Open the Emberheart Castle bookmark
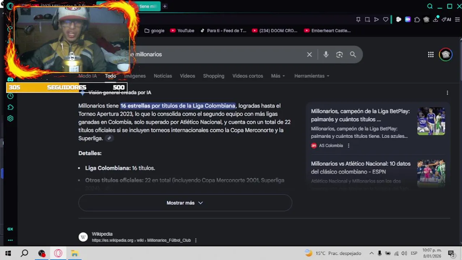The height and width of the screenshot is (260, 462). click(328, 31)
